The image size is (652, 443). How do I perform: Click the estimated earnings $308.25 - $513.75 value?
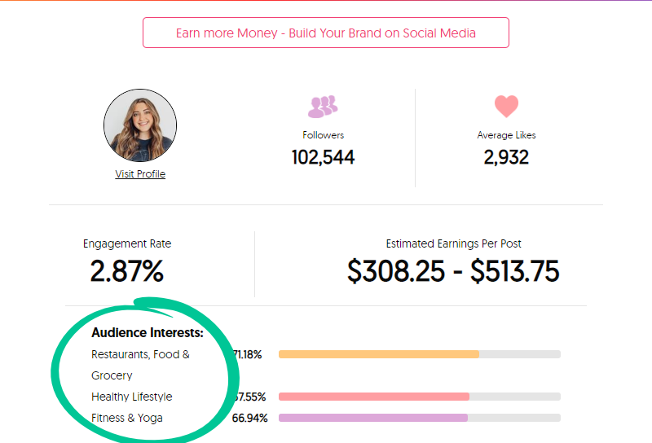click(x=453, y=271)
